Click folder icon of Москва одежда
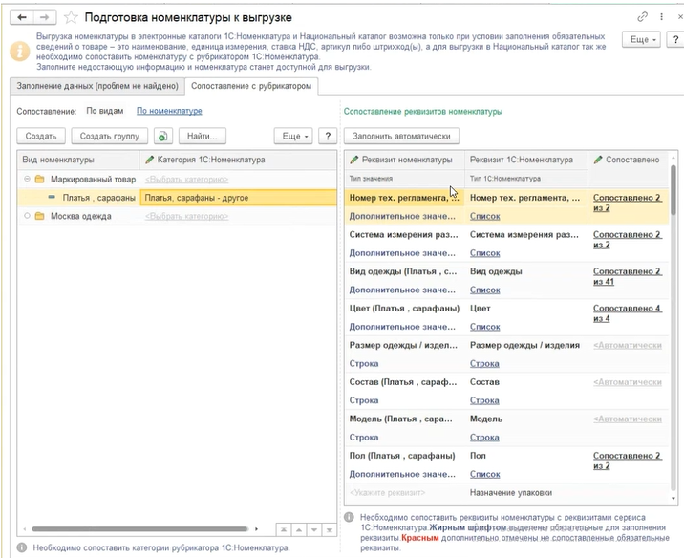684x558 pixels. click(x=40, y=216)
